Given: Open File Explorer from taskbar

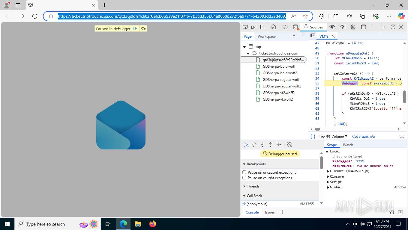Looking at the screenshot, I should (138, 224).
